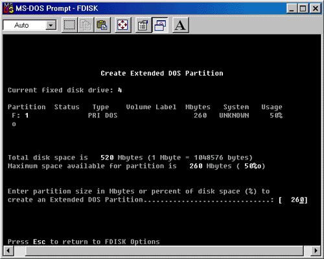Click the 'Create Extended DOS Partition' heading
The width and height of the screenshot is (324, 259).
point(162,73)
